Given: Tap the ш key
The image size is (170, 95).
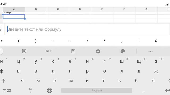Looking at the screenshot, I should coord(122,61).
